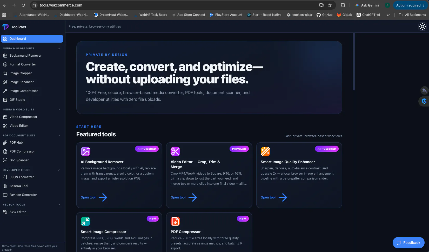This screenshot has width=429, height=252.
Task: Click the page vertical scrollbar
Action: [354, 62]
